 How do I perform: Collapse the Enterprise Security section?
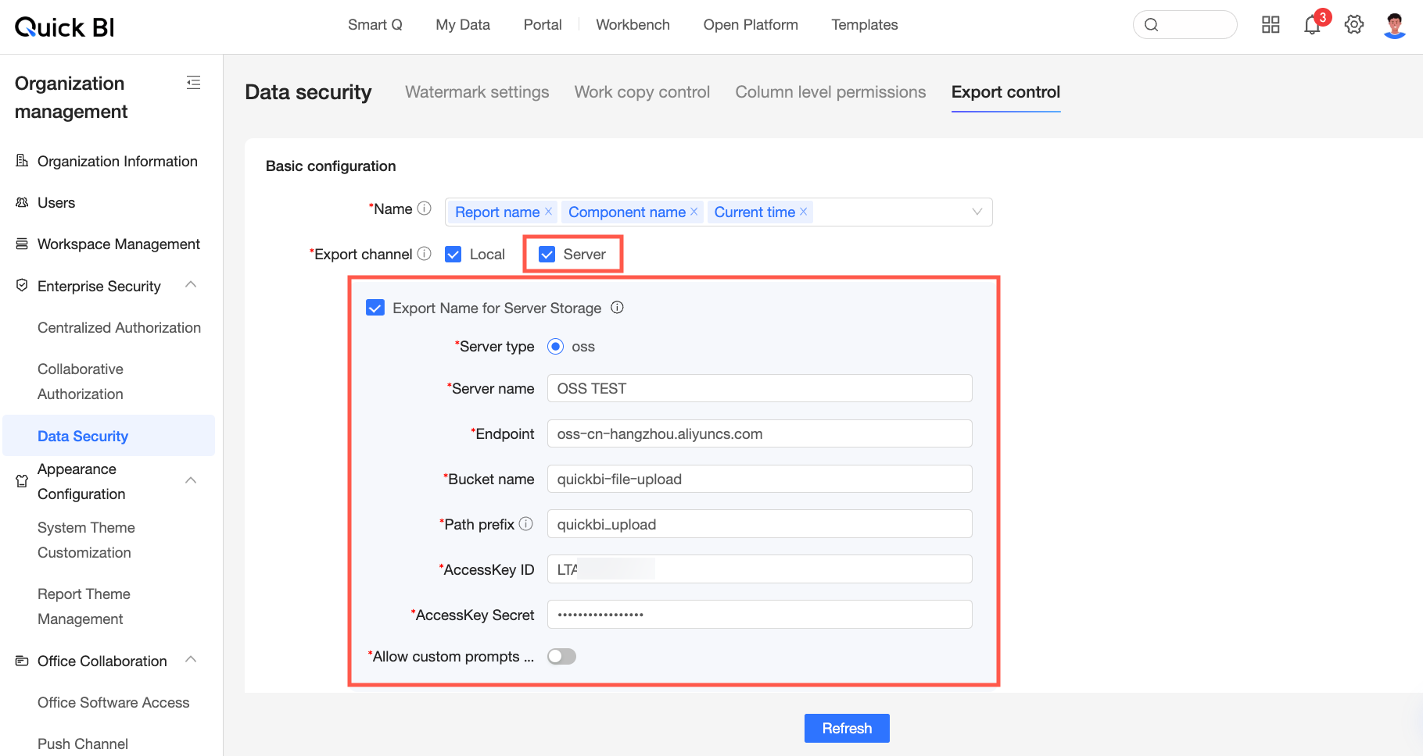pyautogui.click(x=191, y=285)
